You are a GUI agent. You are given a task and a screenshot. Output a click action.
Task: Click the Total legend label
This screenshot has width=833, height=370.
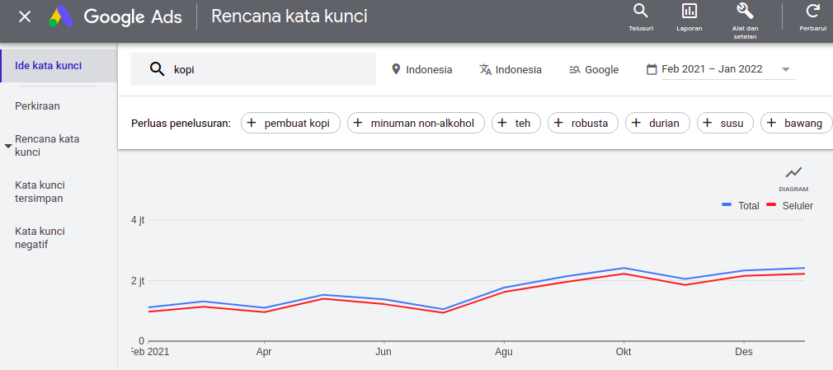pos(749,206)
